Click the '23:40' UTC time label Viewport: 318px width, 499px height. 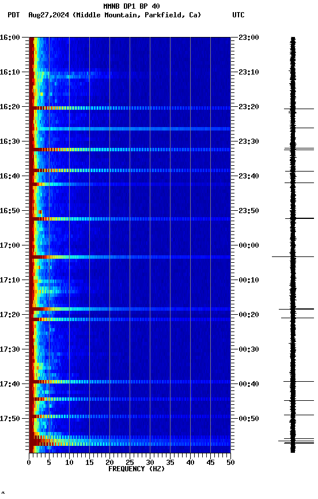click(249, 176)
